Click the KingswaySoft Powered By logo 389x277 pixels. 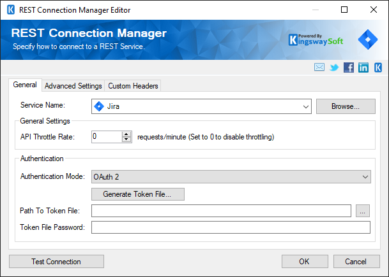[x=316, y=40]
